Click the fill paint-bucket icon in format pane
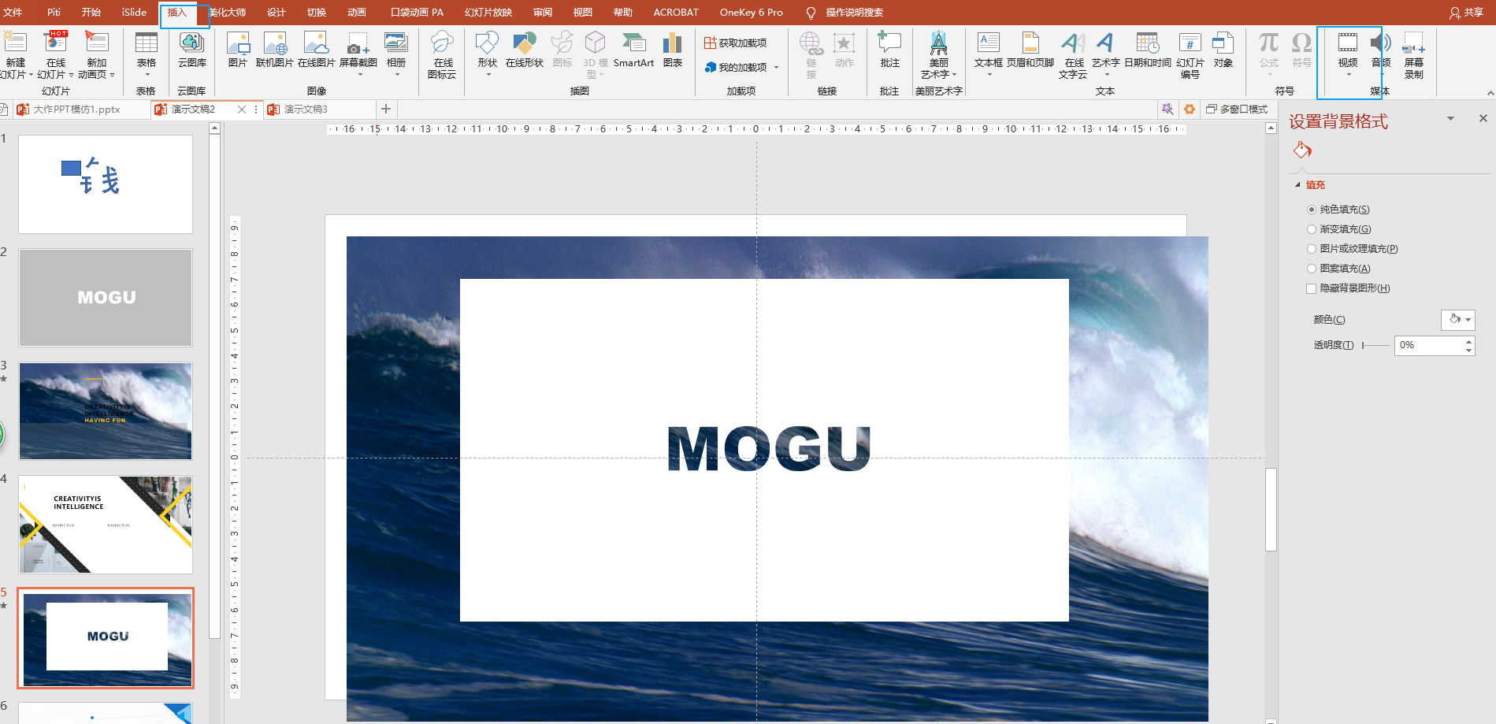This screenshot has height=724, width=1496. tap(1302, 150)
